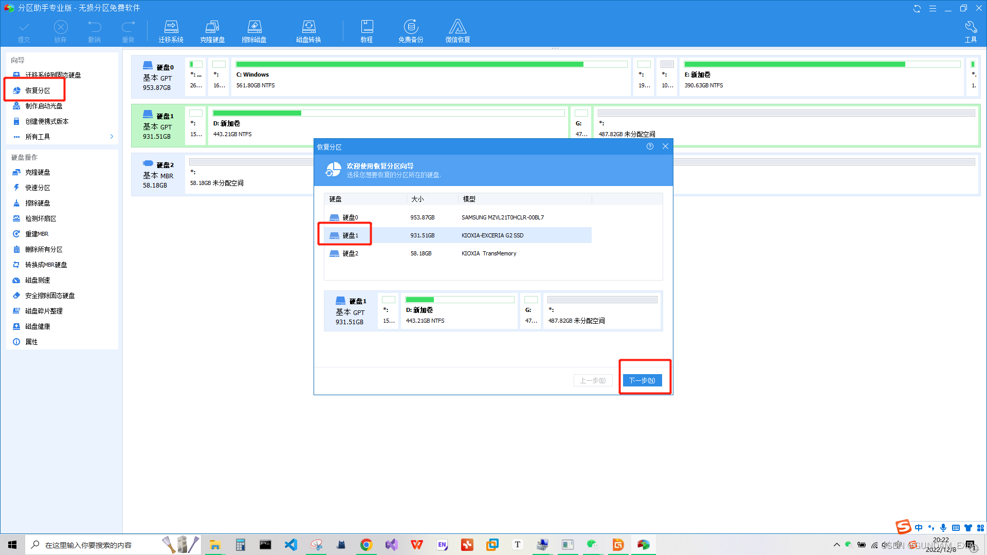The image size is (987, 555).
Task: Click the help question mark in dialog
Action: (x=650, y=146)
